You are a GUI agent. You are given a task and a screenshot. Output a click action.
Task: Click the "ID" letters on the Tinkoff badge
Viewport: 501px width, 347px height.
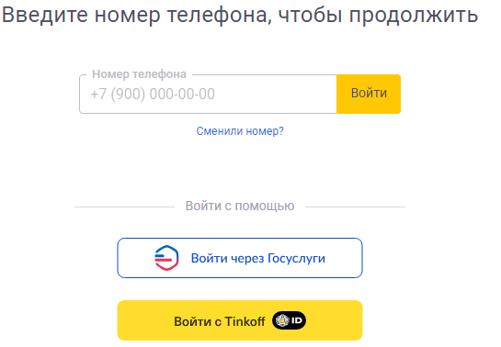point(297,320)
